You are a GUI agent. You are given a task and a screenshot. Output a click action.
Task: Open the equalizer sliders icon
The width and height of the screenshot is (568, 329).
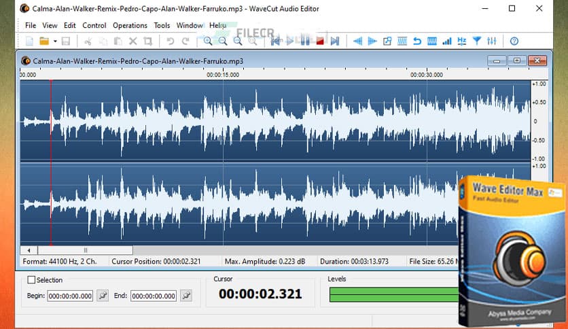coord(492,41)
